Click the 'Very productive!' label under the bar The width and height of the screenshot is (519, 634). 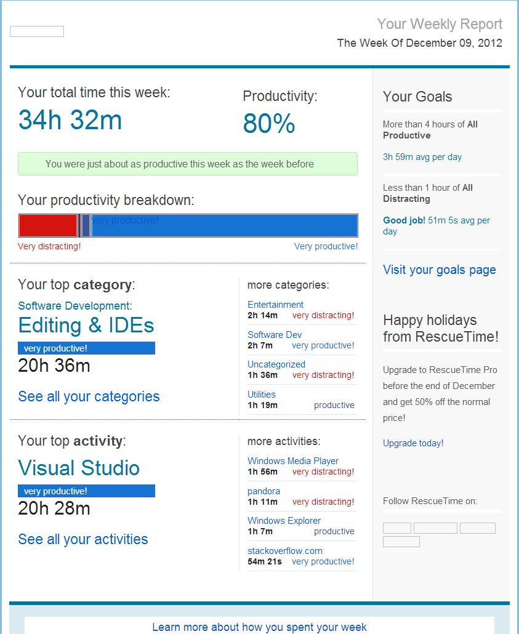[326, 246]
